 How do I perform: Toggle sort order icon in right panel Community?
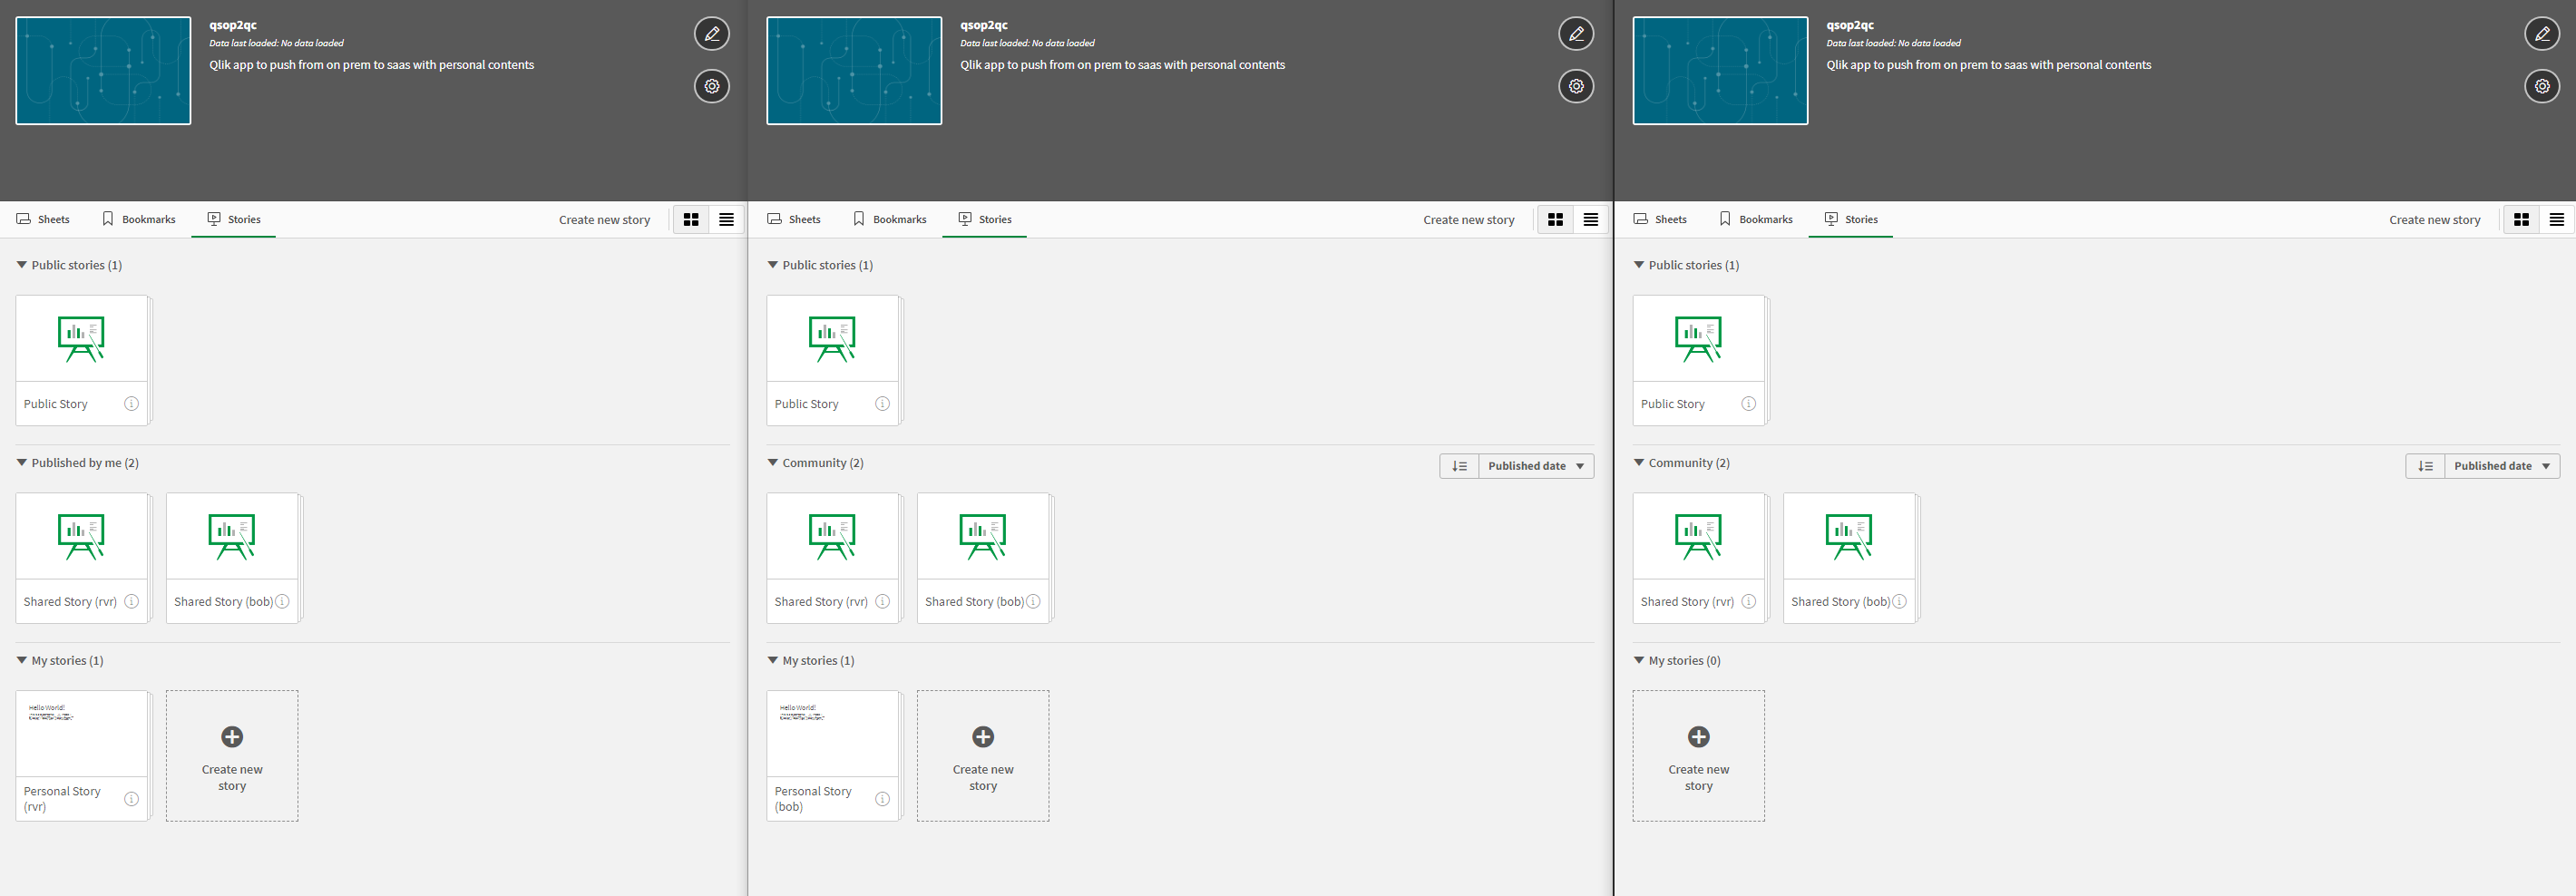point(2425,466)
